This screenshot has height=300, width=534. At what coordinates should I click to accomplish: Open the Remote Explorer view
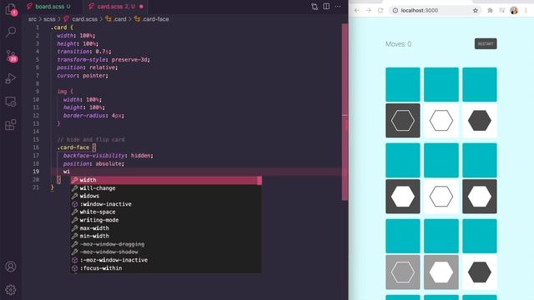point(11,102)
